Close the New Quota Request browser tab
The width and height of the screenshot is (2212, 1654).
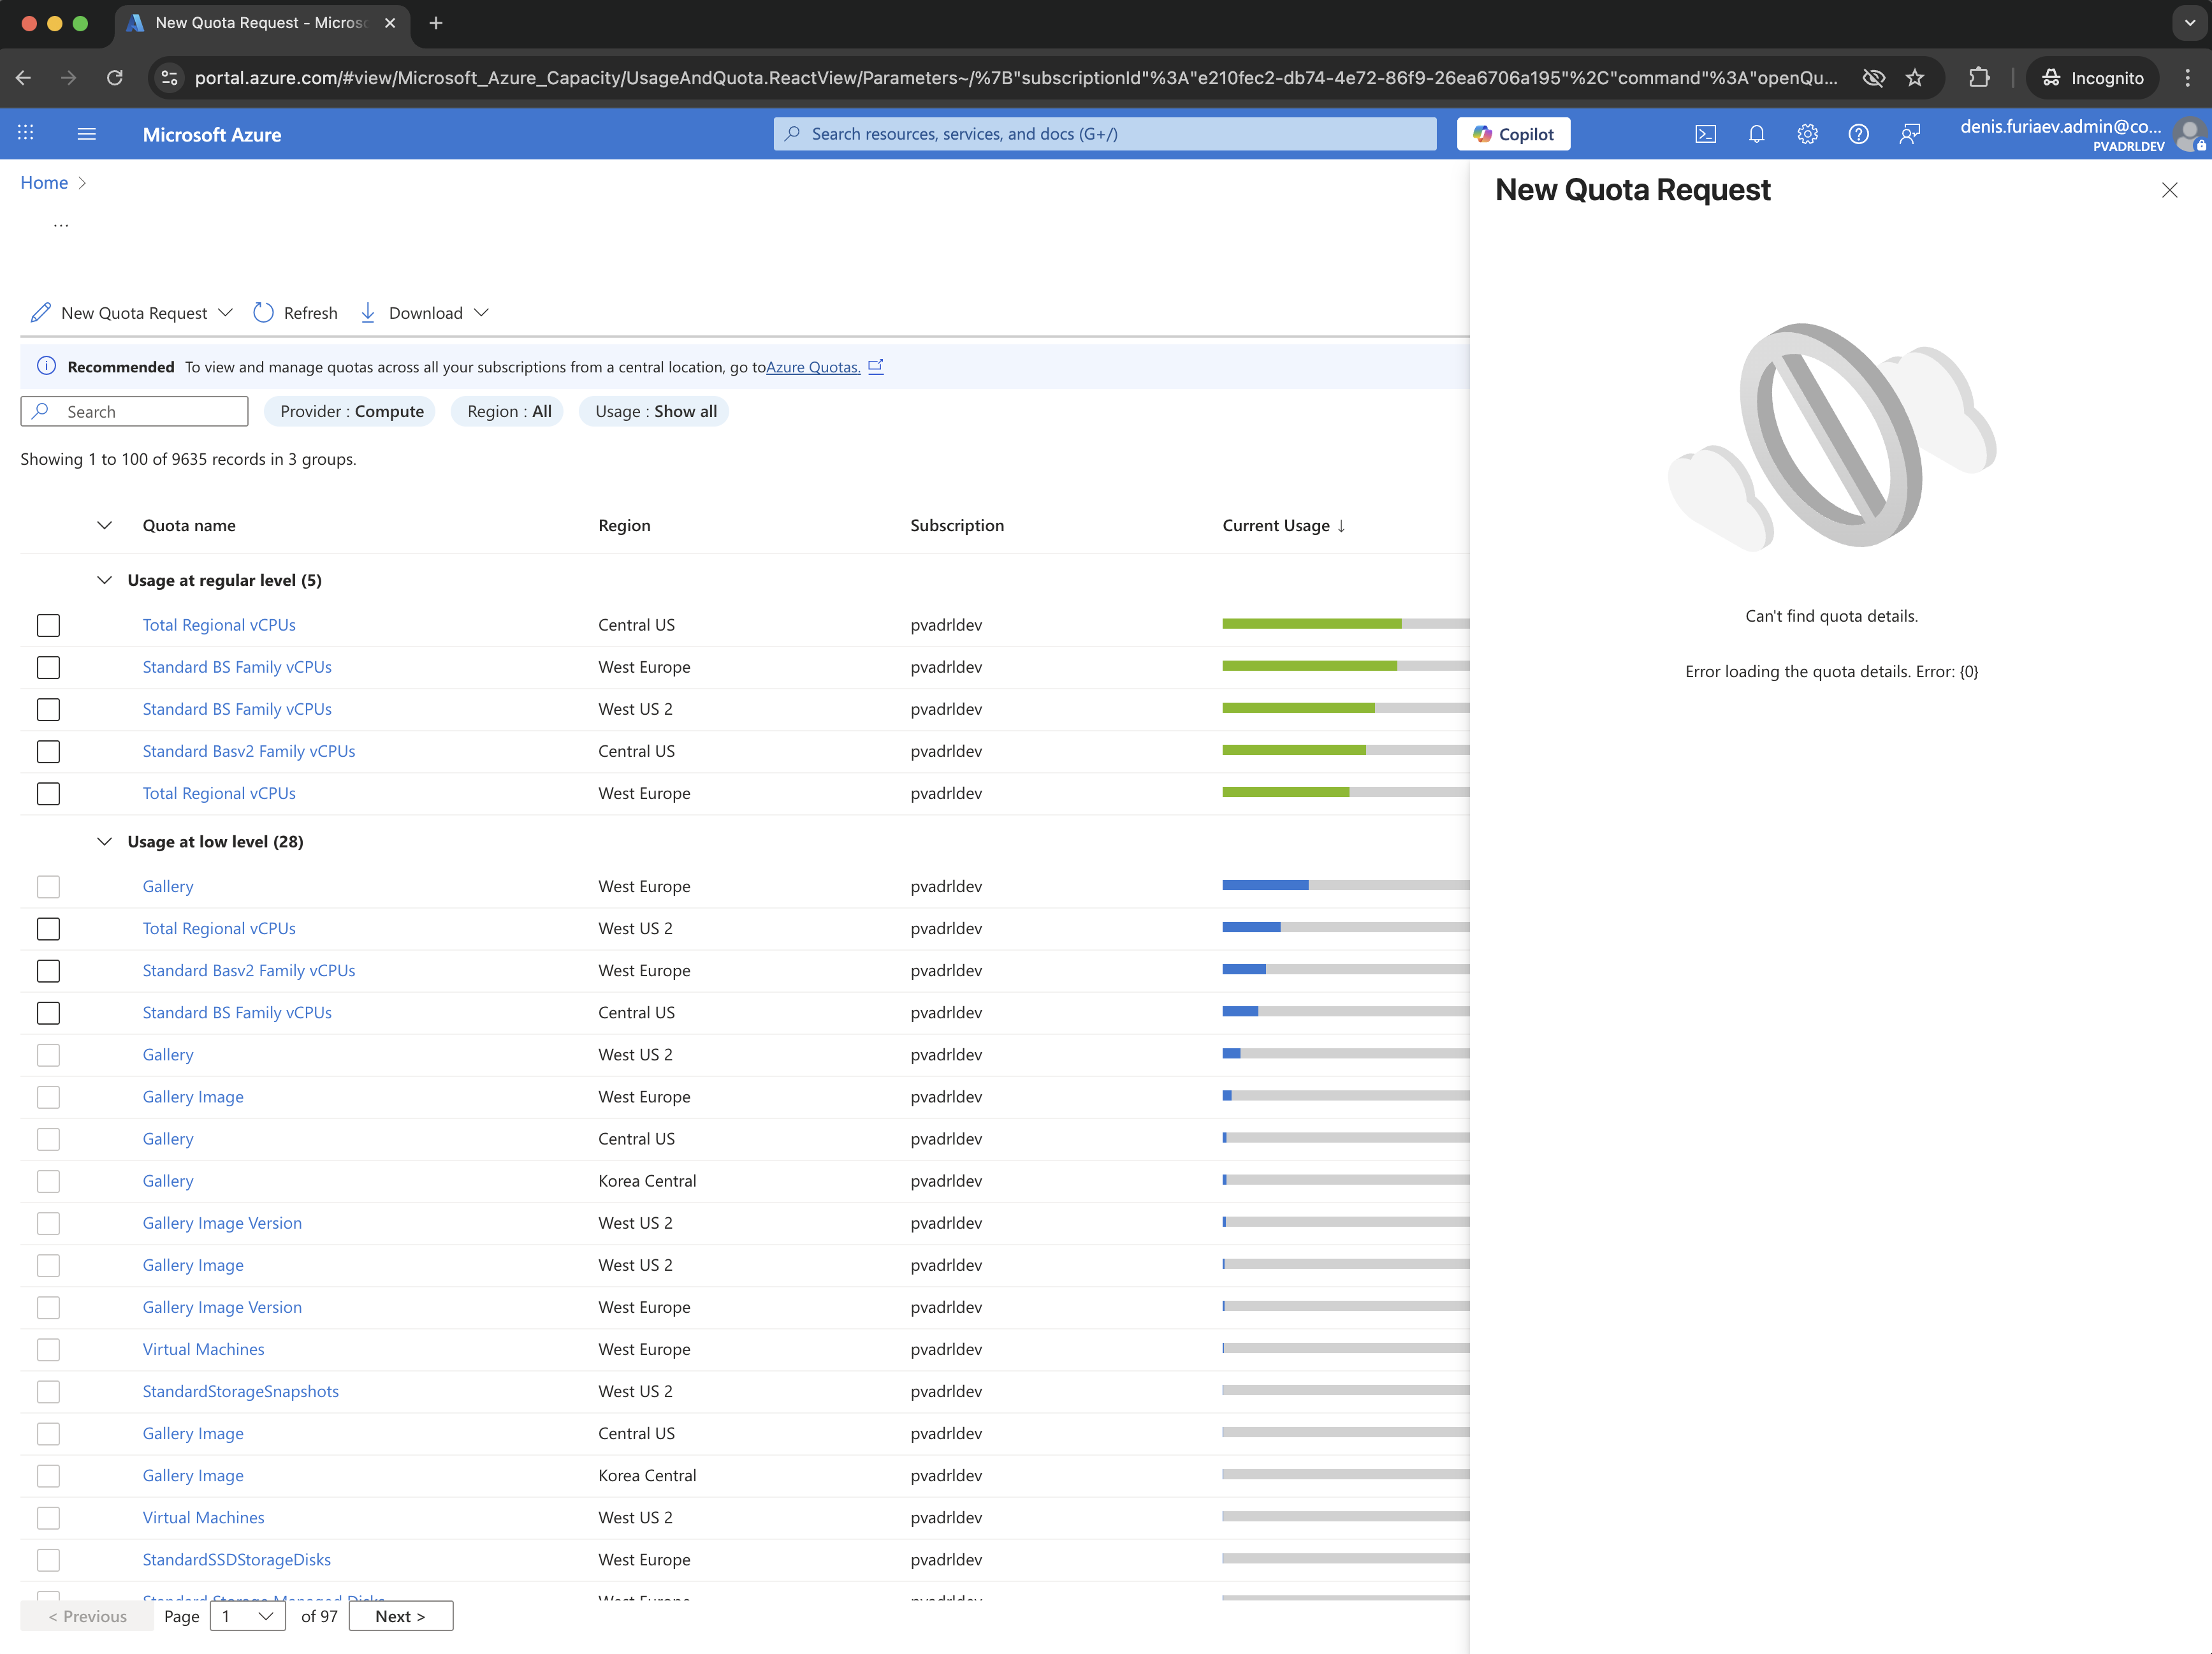click(390, 23)
